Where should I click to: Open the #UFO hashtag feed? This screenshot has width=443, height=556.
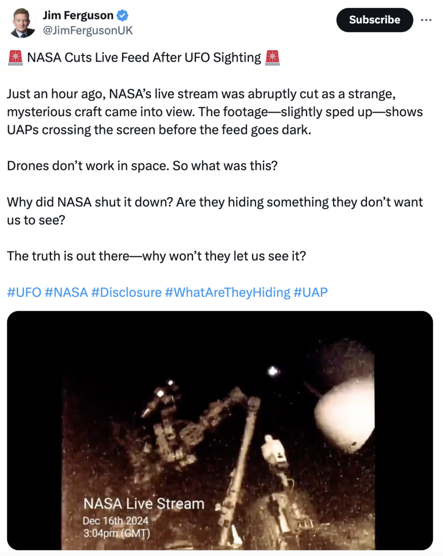pos(24,292)
